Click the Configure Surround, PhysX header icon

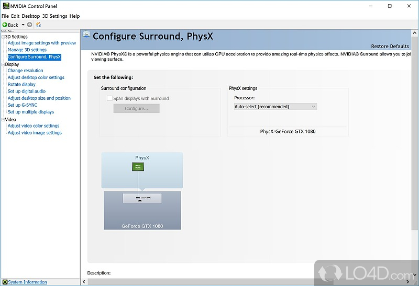(86, 37)
